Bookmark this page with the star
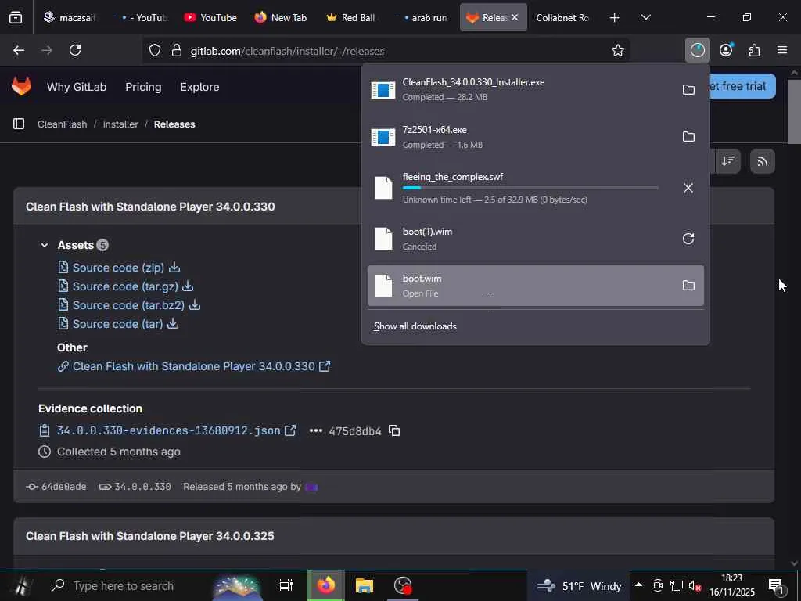801x601 pixels. click(618, 50)
